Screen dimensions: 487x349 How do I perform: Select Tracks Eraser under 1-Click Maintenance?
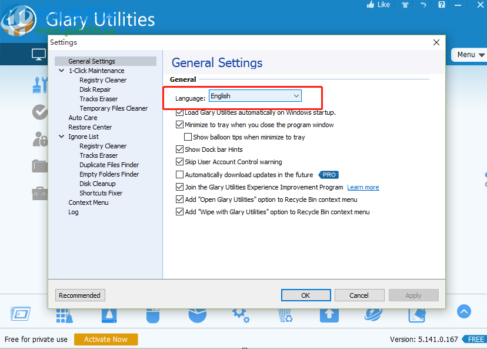99,99
